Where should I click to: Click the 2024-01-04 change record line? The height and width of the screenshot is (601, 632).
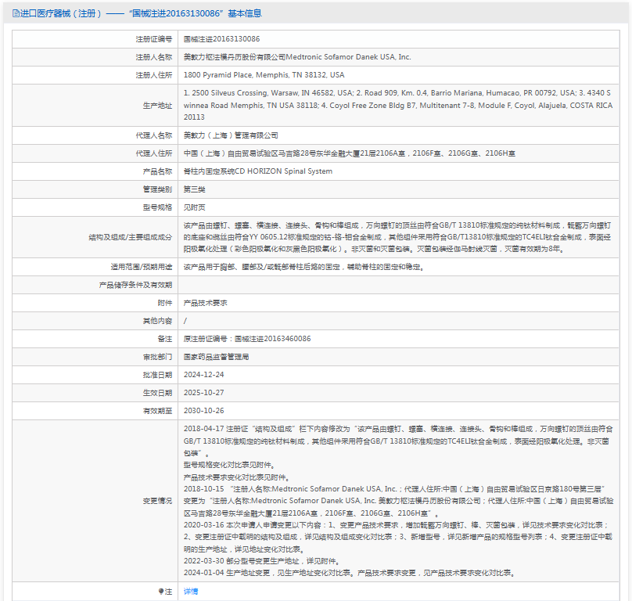pyautogui.click(x=350, y=573)
